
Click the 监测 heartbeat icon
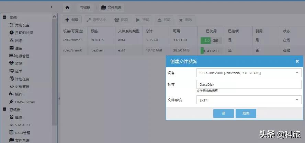click(11, 63)
